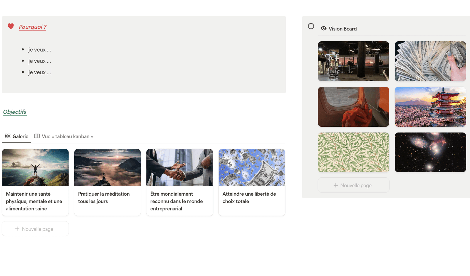This screenshot has width=470, height=276.
Task: Switch to Vue « tableau kanban » tab
Action: pos(67,136)
